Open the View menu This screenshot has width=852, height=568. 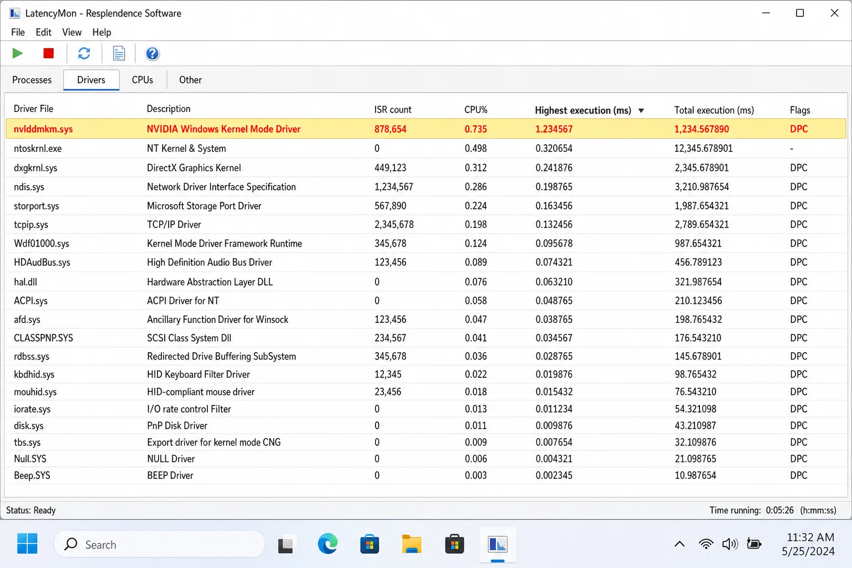click(x=72, y=32)
